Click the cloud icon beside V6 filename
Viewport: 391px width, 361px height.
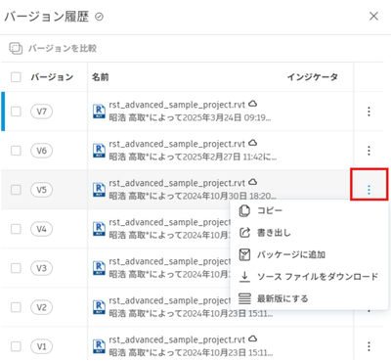click(x=252, y=143)
